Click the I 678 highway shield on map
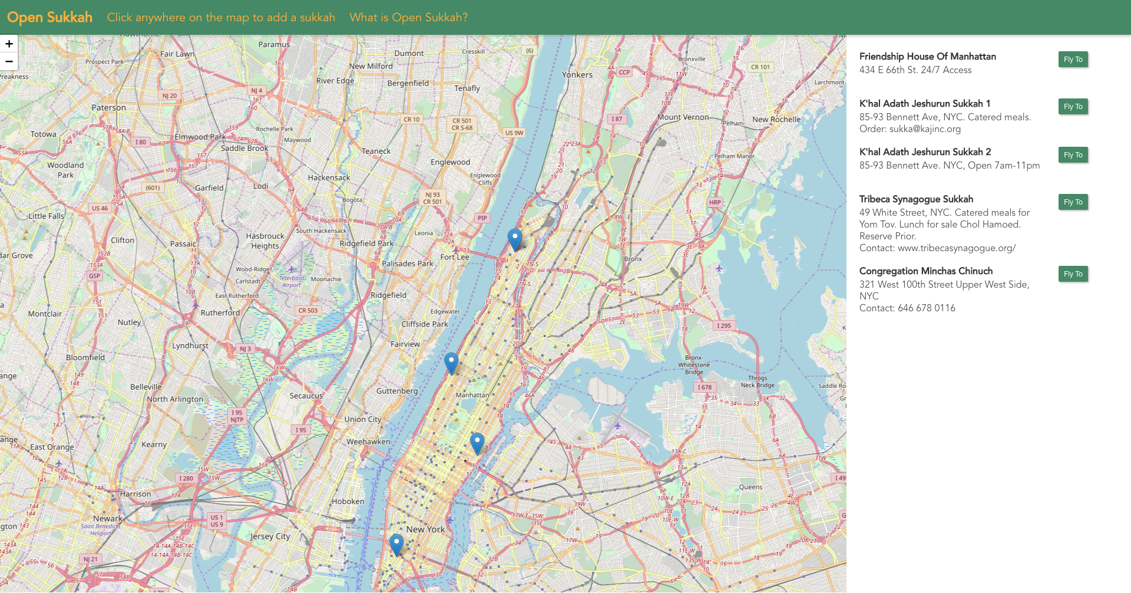This screenshot has width=1131, height=593. [x=705, y=387]
